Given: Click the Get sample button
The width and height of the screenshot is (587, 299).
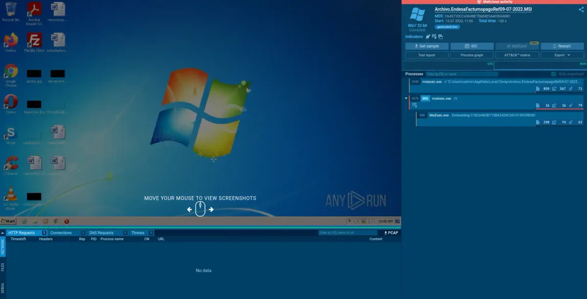Looking at the screenshot, I should (427, 46).
